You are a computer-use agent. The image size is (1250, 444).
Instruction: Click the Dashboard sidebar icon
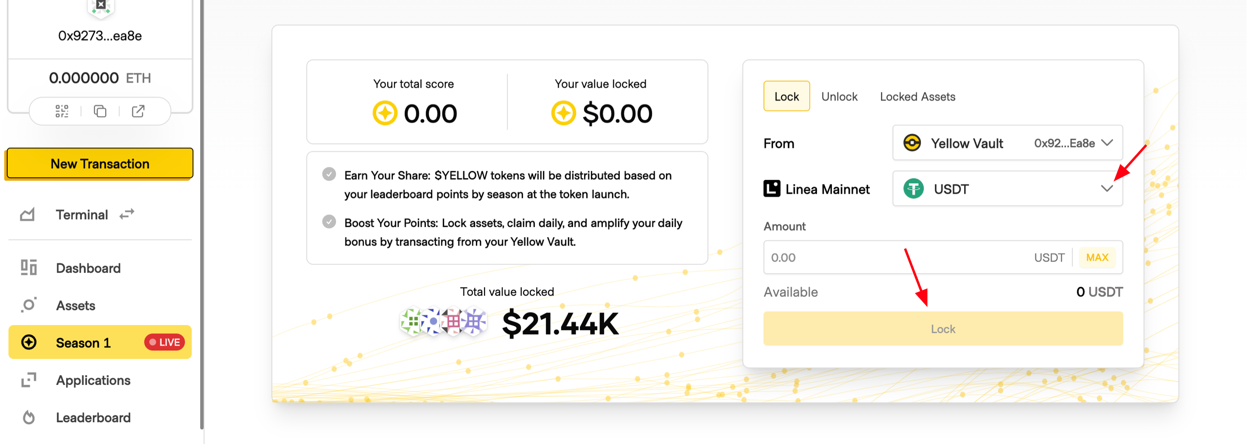pos(29,267)
